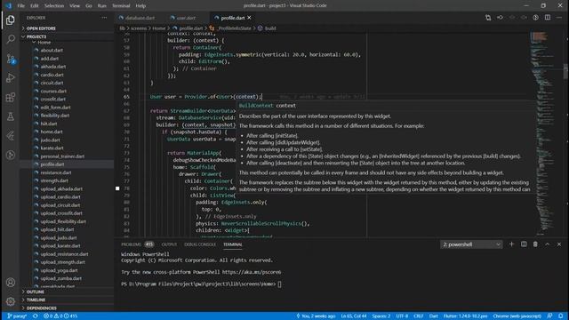Image resolution: width=569 pixels, height=320 pixels.
Task: Click Synchronize Changes icon in status bar
Action: click(36, 316)
